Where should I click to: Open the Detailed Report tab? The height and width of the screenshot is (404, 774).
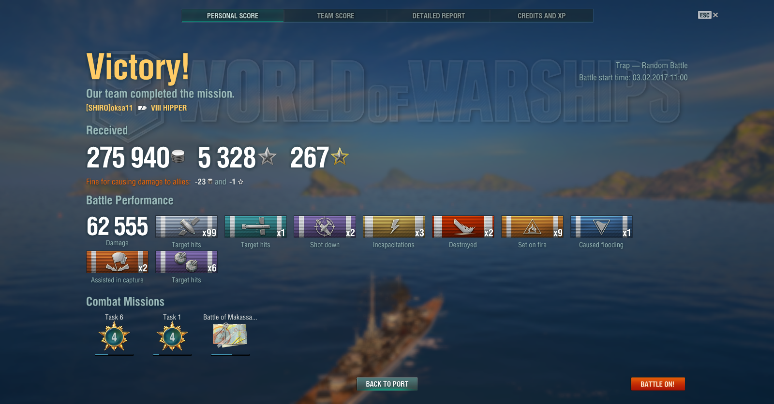439,16
